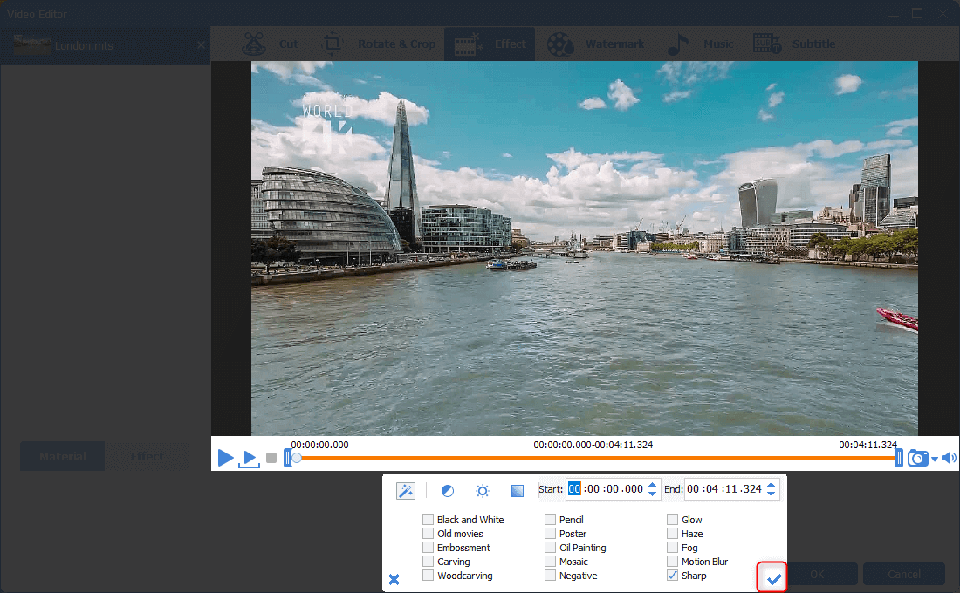Viewport: 960px width, 593px height.
Task: Open the brightness sun icon
Action: click(483, 491)
